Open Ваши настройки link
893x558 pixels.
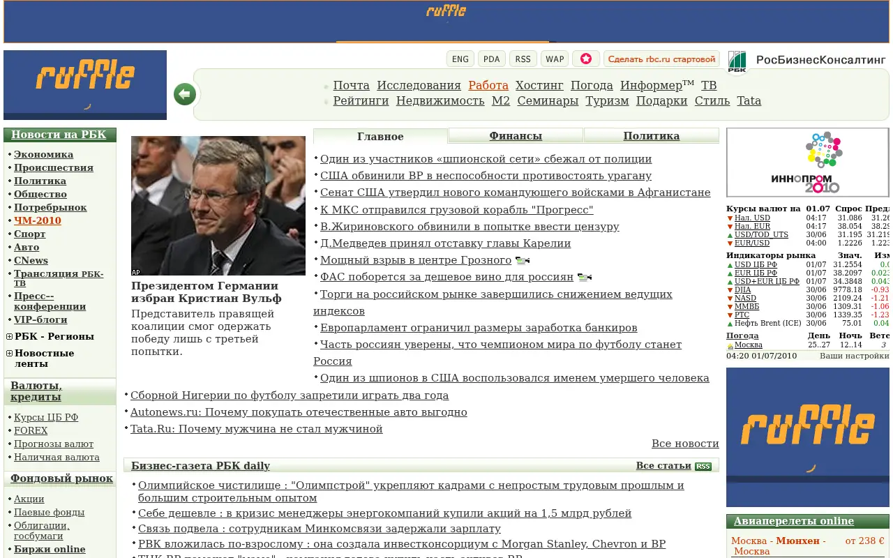(x=855, y=356)
